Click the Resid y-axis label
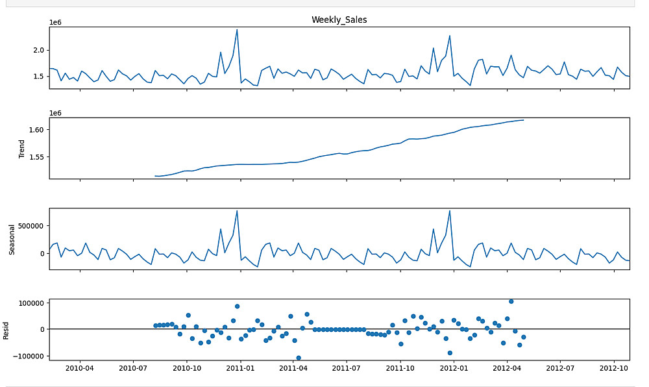649x387 pixels. coord(6,331)
